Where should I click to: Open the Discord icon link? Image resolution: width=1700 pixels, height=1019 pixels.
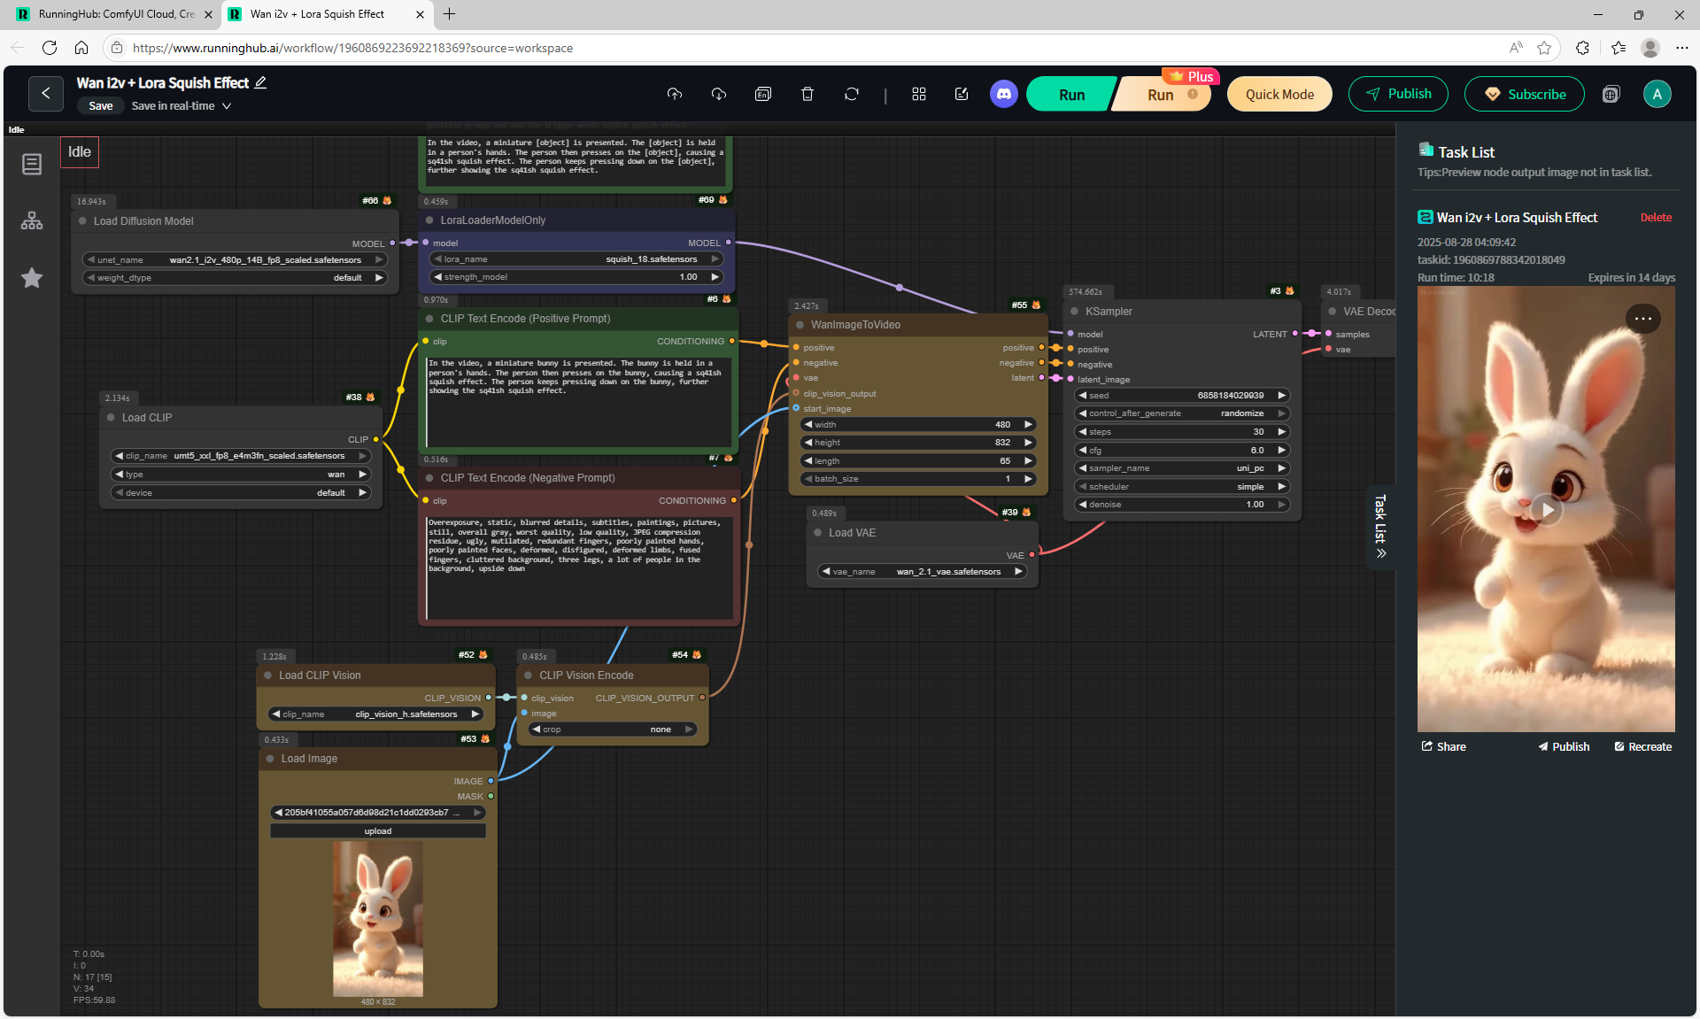click(x=1003, y=94)
